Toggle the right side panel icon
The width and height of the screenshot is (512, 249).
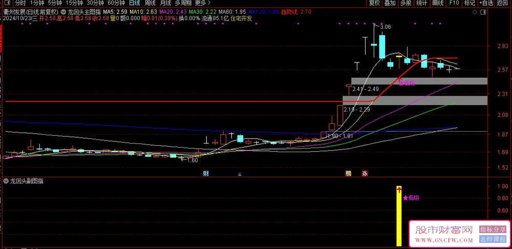(484, 12)
